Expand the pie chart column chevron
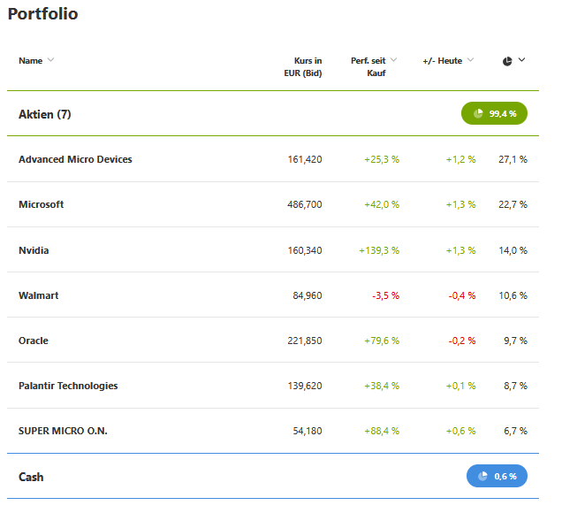The height and width of the screenshot is (513, 562). pyautogui.click(x=522, y=60)
